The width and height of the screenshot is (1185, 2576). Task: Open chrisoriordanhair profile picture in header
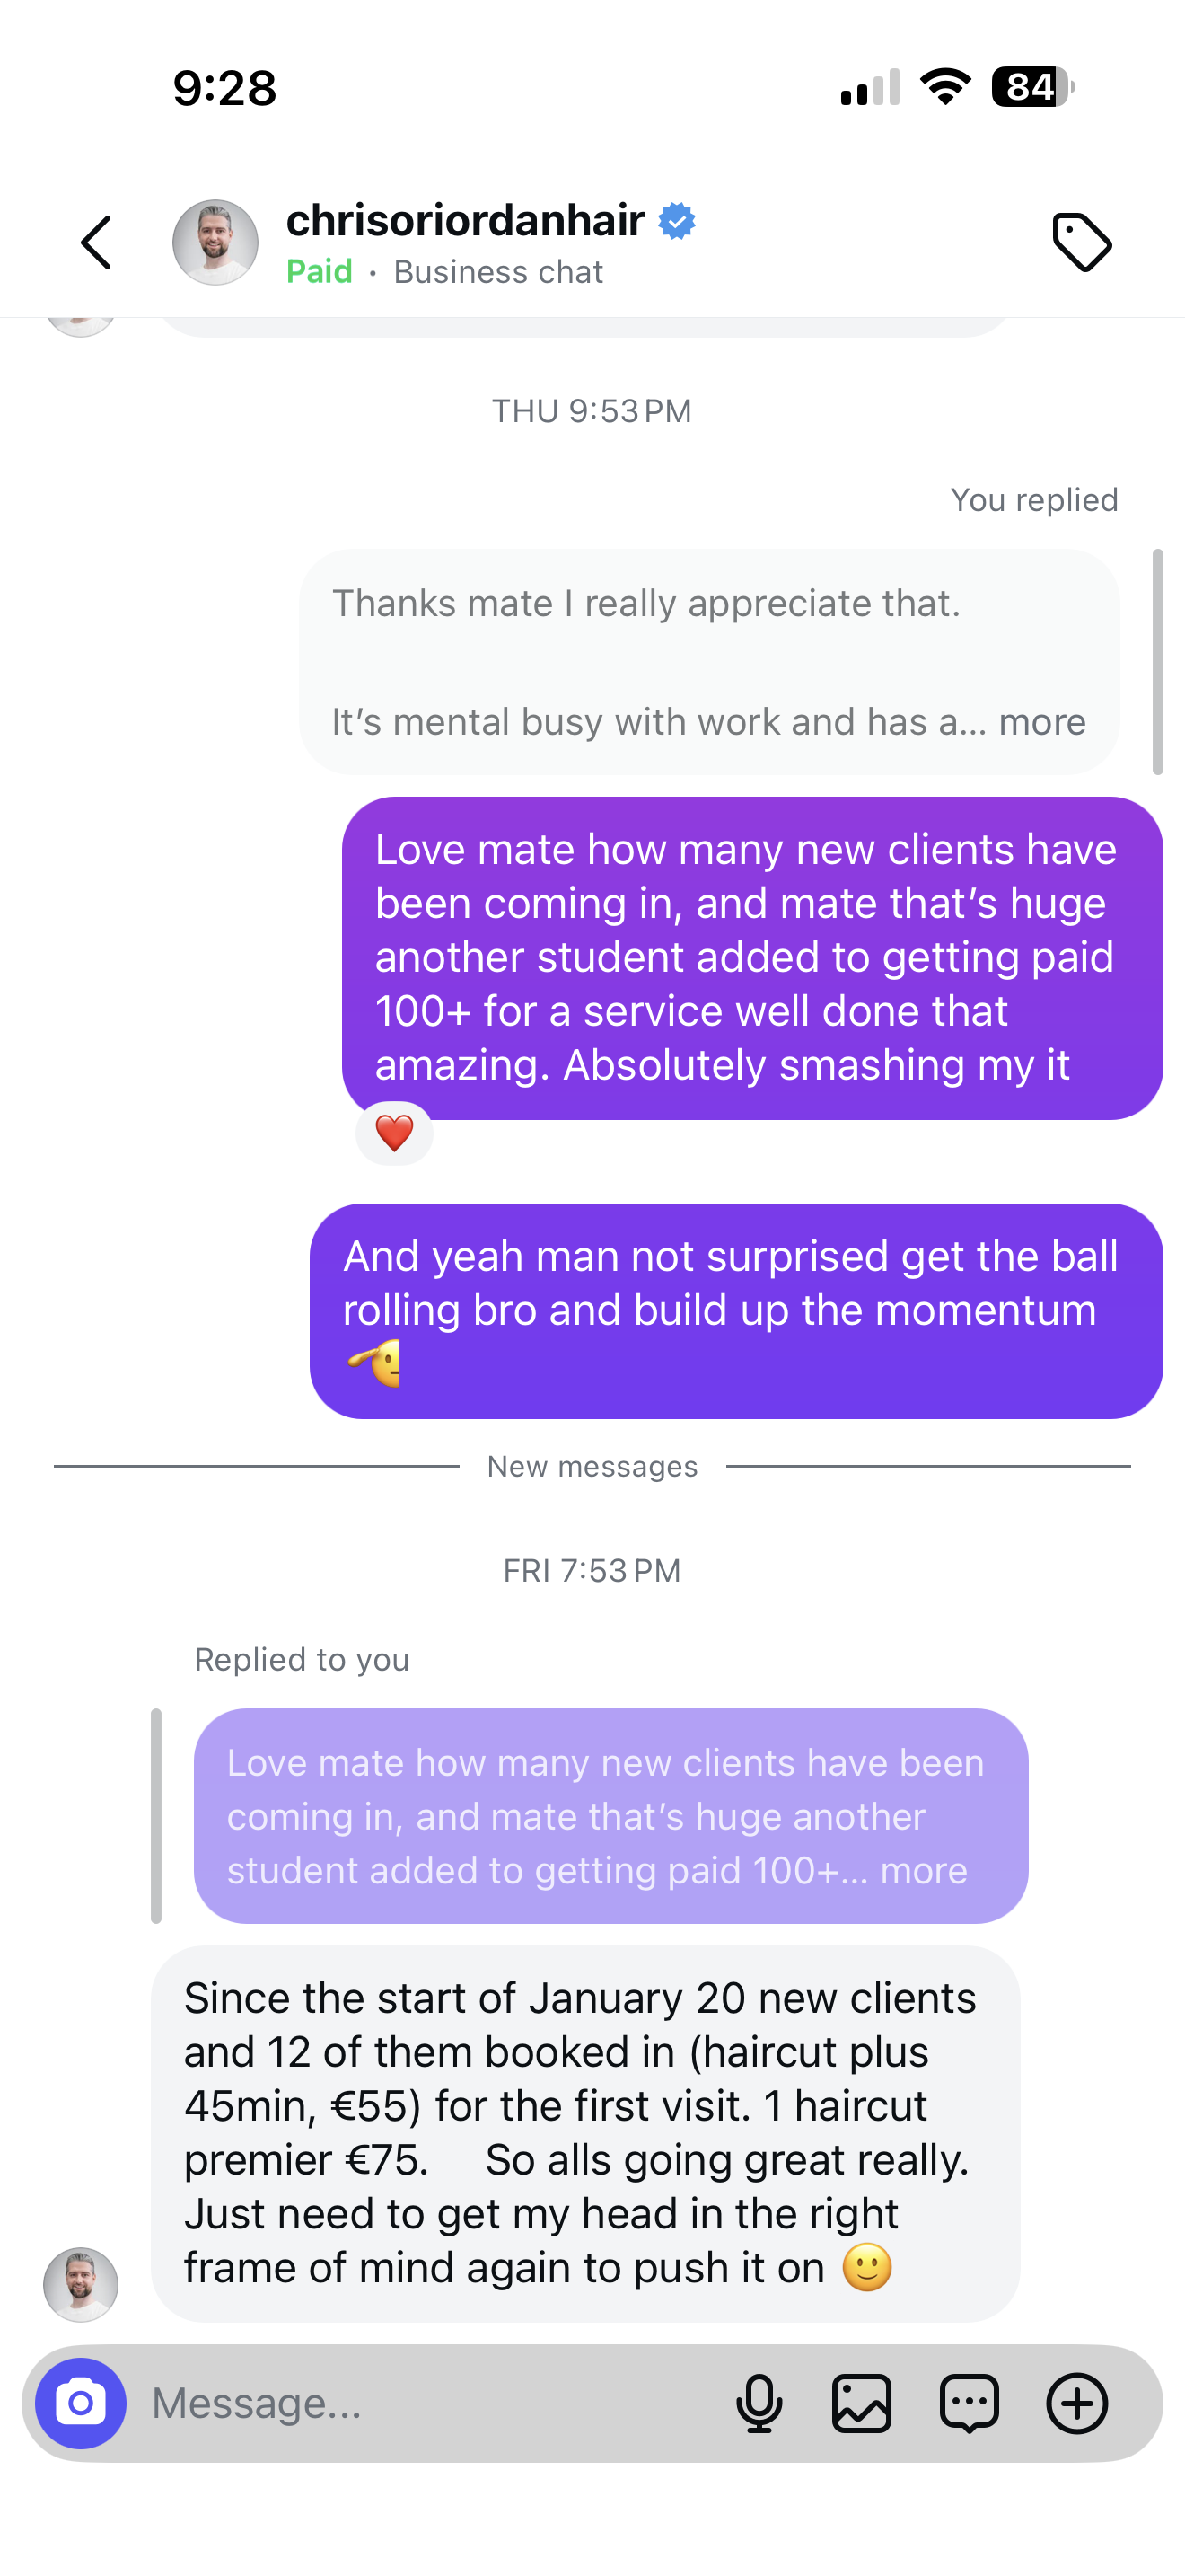[x=215, y=243]
